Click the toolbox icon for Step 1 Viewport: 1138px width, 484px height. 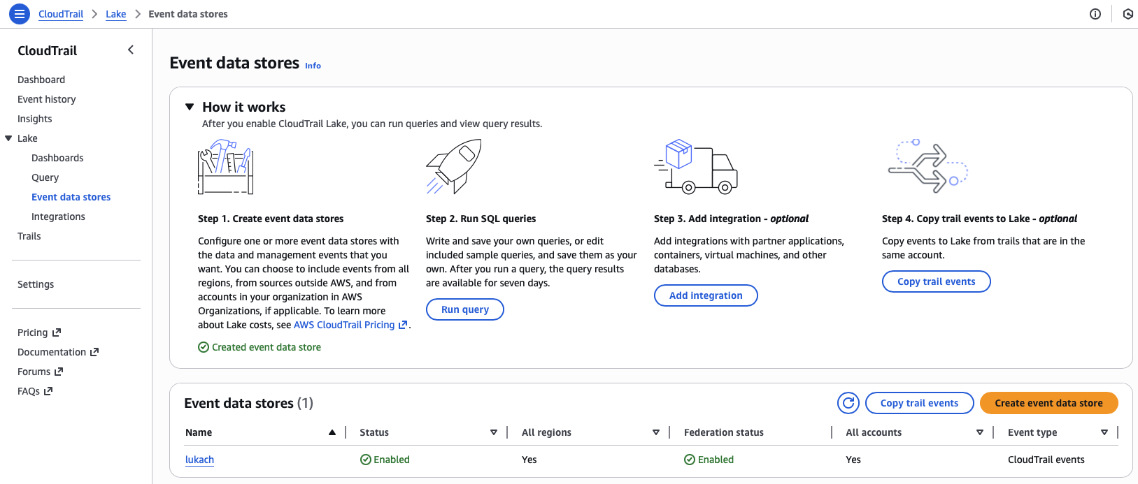pyautogui.click(x=225, y=167)
